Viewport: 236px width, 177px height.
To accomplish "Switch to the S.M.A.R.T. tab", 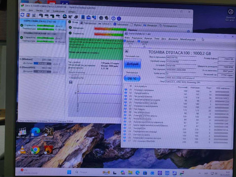I will [x=105, y=24].
